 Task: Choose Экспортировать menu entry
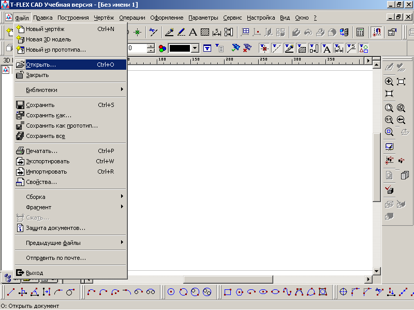click(x=70, y=161)
